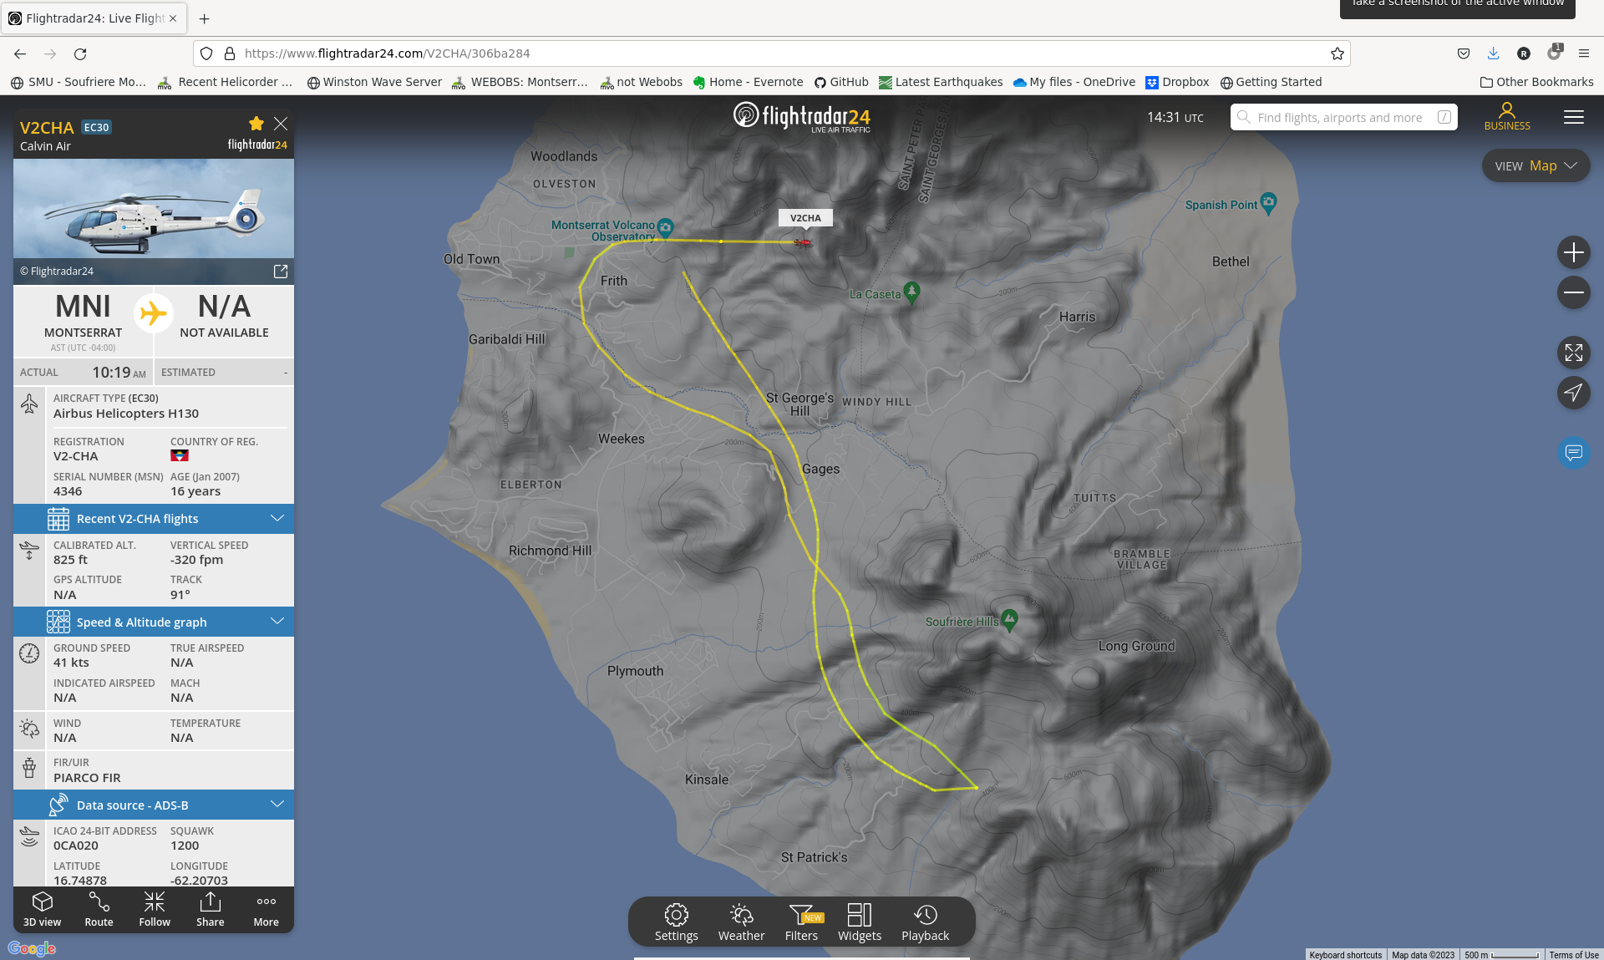Open WEBOBS: Montserrat bookmark
The image size is (1604, 960).
(x=520, y=82)
